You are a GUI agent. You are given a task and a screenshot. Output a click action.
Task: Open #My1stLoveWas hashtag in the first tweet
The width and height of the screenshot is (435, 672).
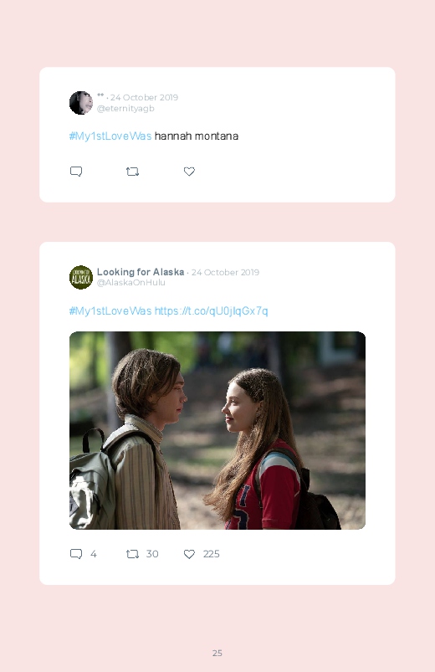pyautogui.click(x=110, y=136)
